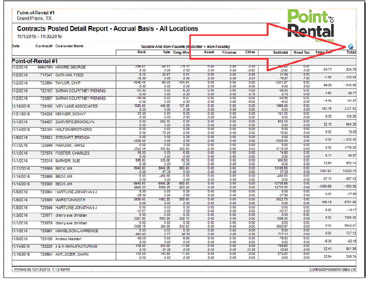This screenshot has width=368, height=282.
Task: Select customer MOORE GEORGE
Action: pos(70,67)
